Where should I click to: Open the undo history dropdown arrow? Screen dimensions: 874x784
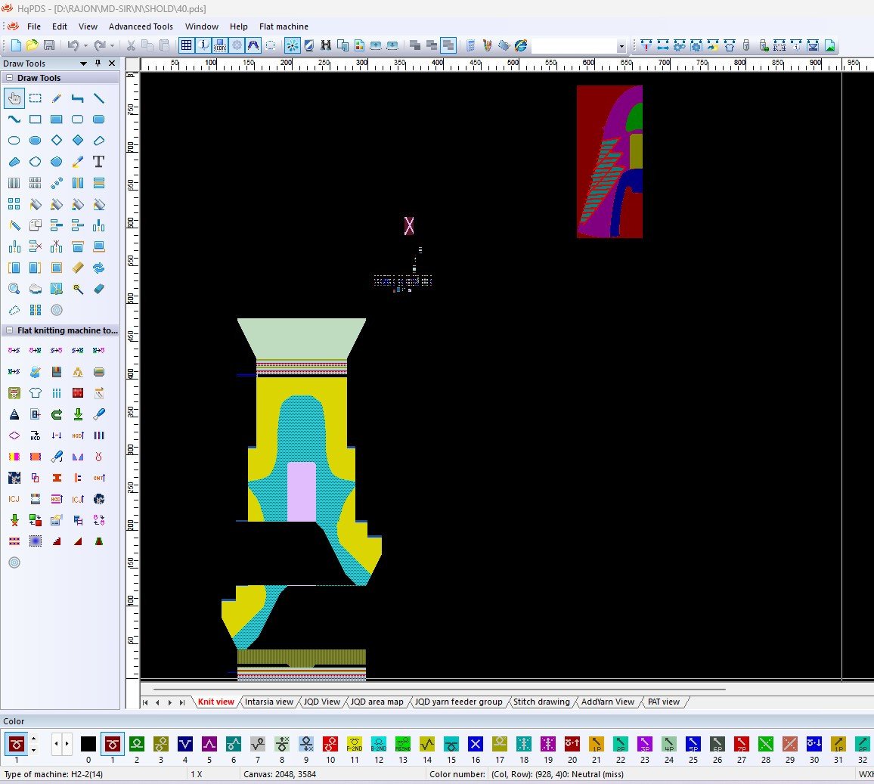(x=85, y=46)
